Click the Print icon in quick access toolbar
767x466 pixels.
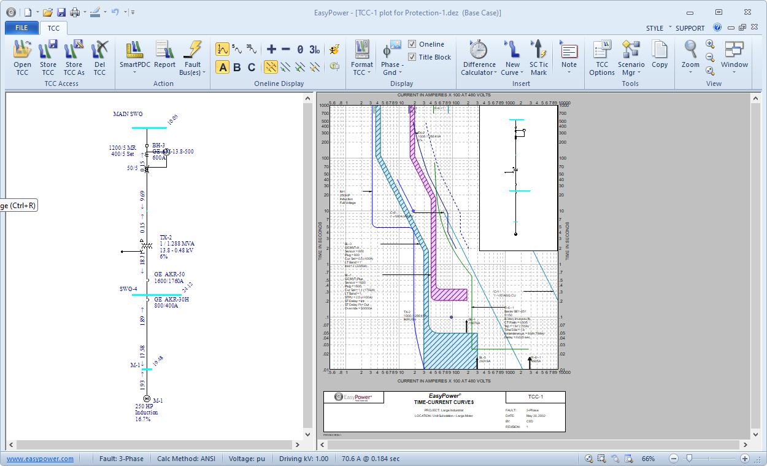pos(74,12)
